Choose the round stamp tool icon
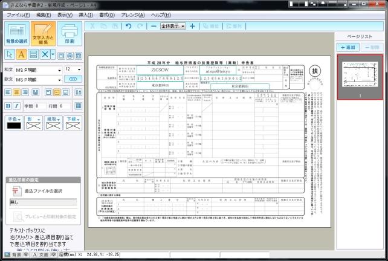This screenshot has height=261, width=388. point(70,56)
